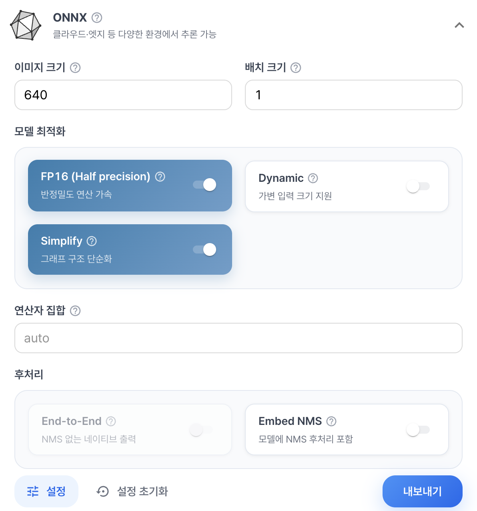The width and height of the screenshot is (477, 511).
Task: Disable the FP16 Half precision toggle
Action: [204, 185]
